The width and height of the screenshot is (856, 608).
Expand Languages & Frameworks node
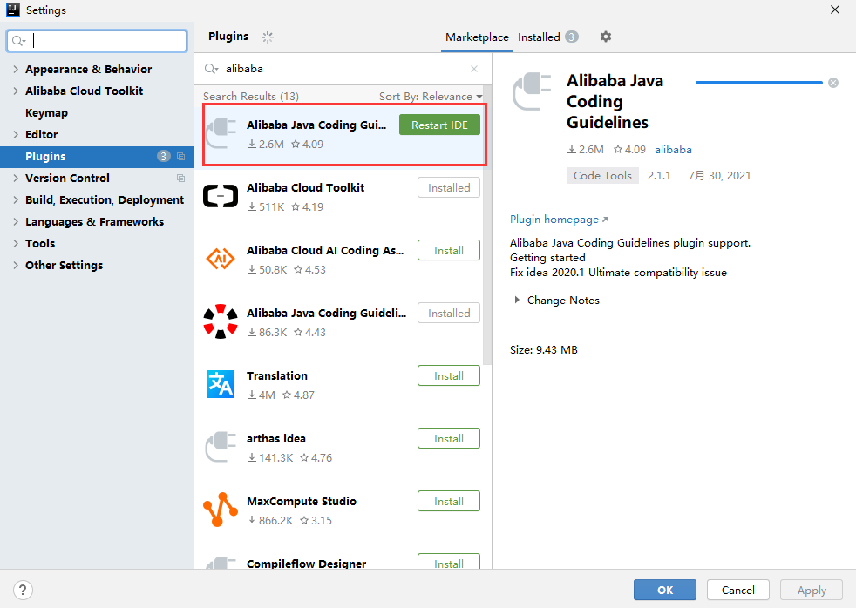coord(16,222)
